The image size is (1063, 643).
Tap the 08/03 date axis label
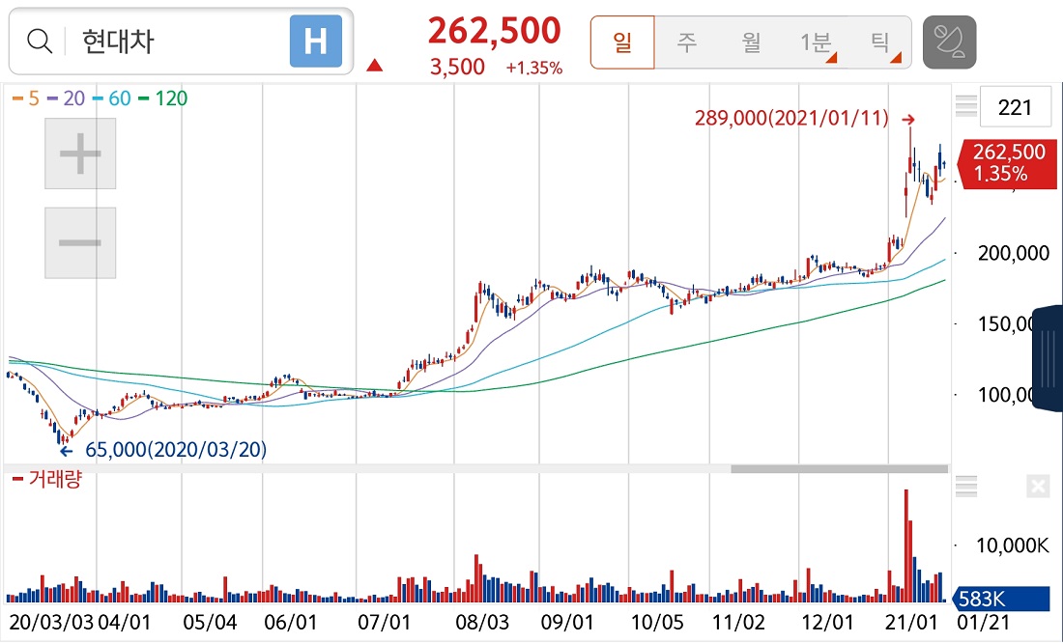click(482, 622)
